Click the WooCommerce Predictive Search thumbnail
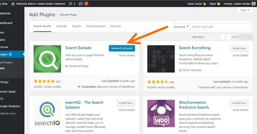 tap(161, 113)
